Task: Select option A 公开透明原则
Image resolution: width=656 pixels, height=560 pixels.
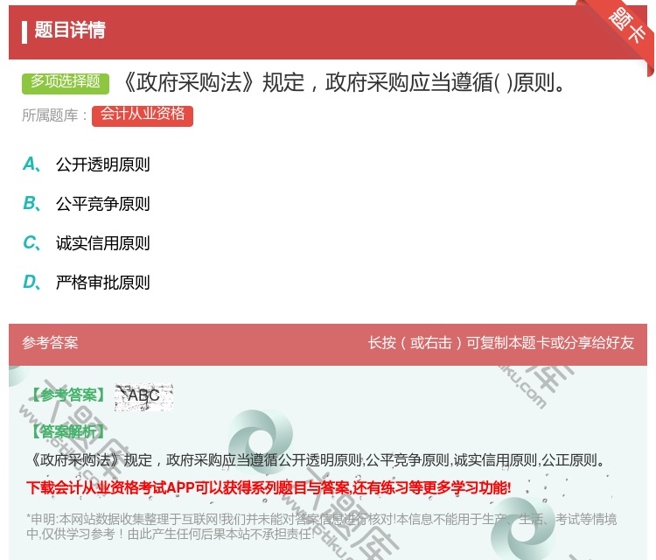Action: pyautogui.click(x=87, y=164)
